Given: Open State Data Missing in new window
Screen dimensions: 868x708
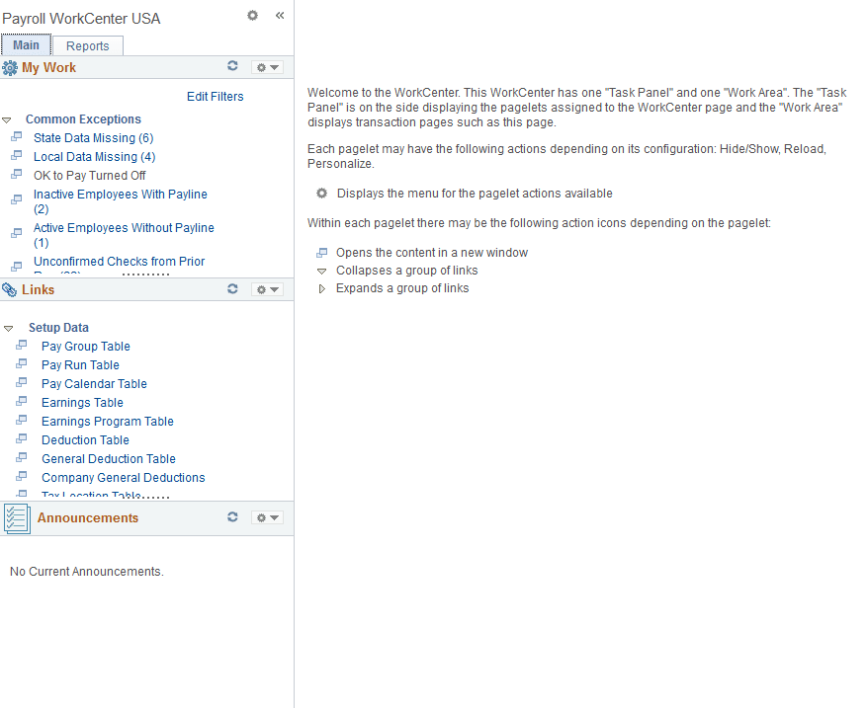Looking at the screenshot, I should click(x=17, y=137).
